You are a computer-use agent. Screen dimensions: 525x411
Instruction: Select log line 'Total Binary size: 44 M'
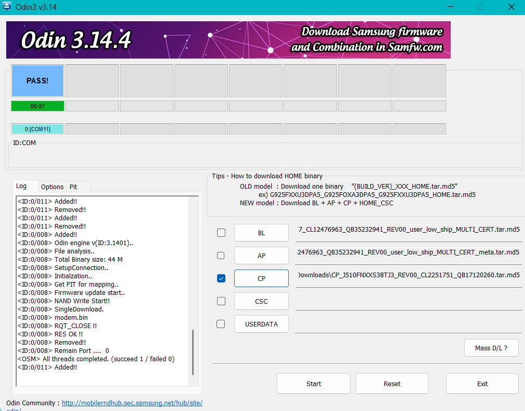pyautogui.click(x=70, y=259)
